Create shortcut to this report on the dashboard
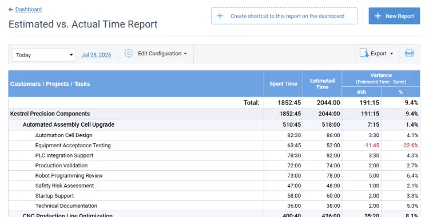Viewport: 429px width, 217px height. [284, 16]
